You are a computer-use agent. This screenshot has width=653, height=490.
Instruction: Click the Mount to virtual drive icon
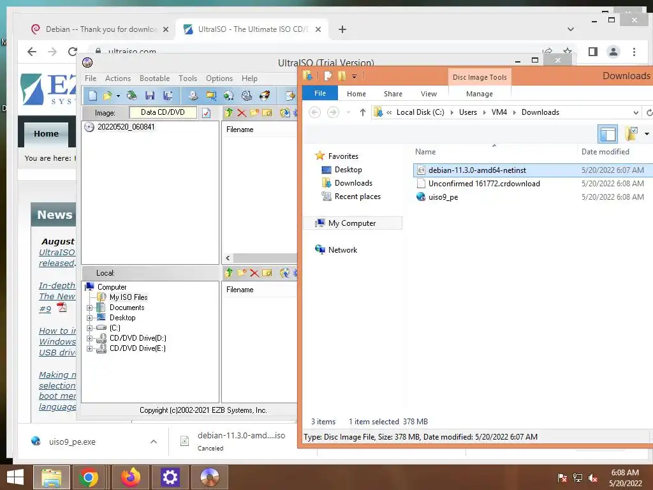click(247, 96)
